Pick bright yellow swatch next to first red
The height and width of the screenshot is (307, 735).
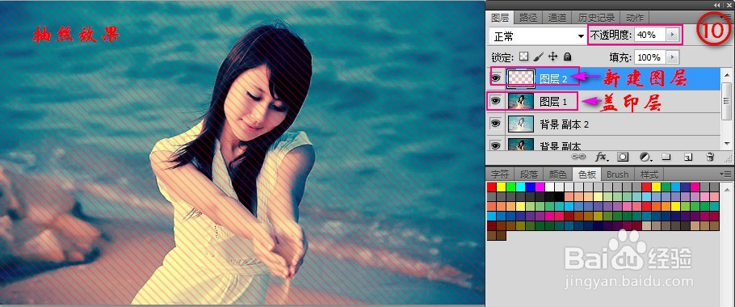pyautogui.click(x=501, y=187)
